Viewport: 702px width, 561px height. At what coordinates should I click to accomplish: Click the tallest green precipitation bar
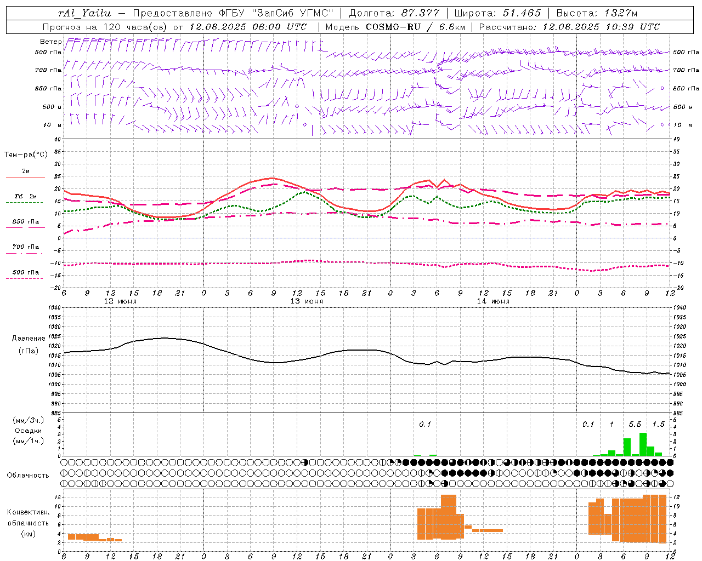pos(643,444)
